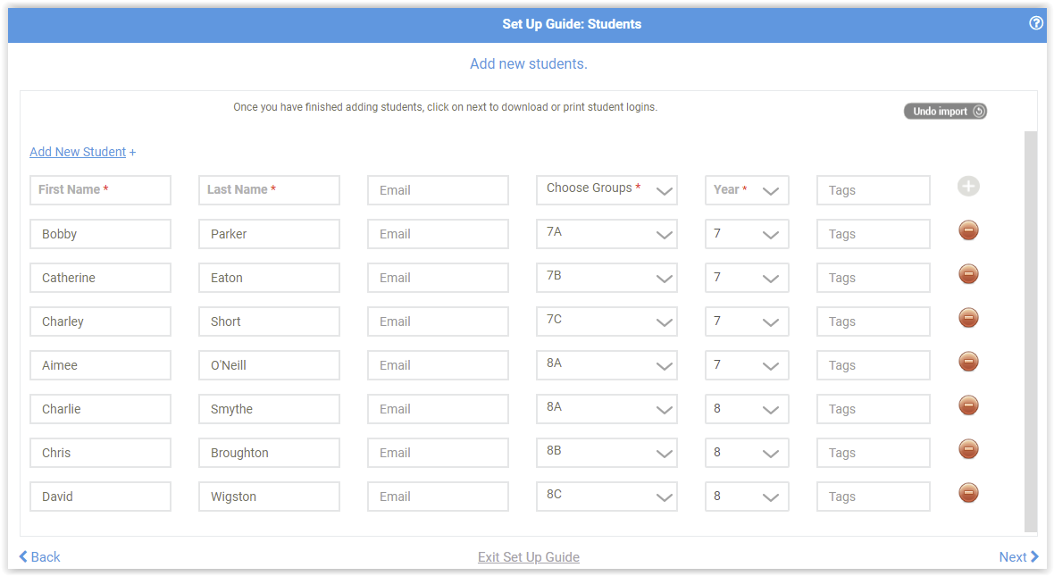Click the Wigston last name field
Screen dimensions: 1054x576
tap(269, 496)
